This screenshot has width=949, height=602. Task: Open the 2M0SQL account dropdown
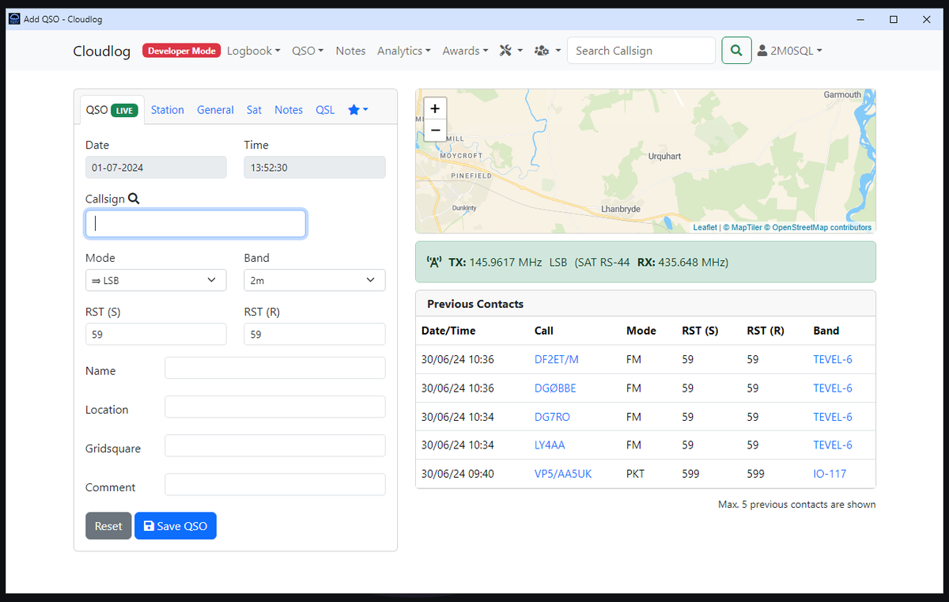click(x=788, y=50)
